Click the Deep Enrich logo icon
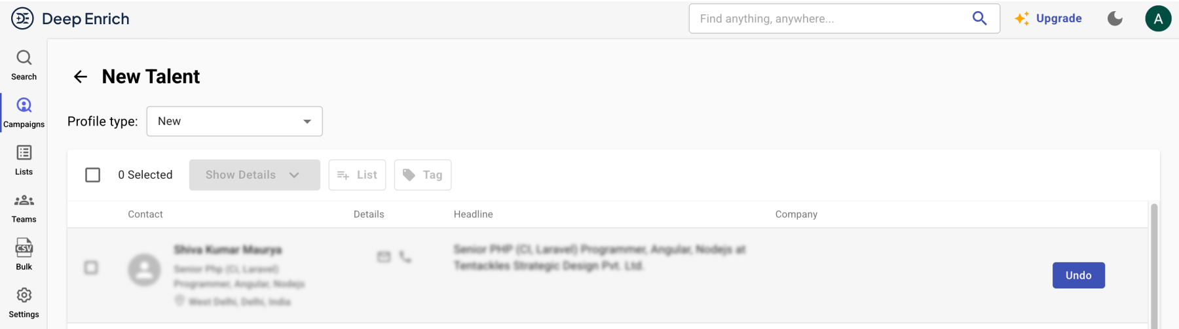Viewport: 1179px width, 329px height. pos(22,18)
